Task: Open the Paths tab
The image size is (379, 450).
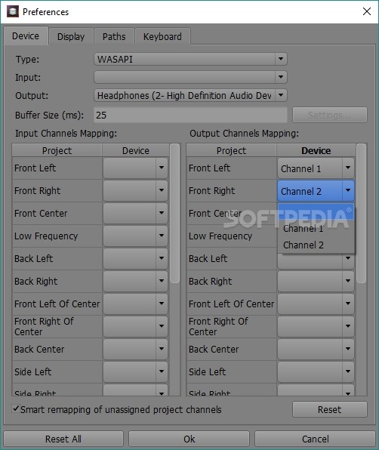Action: (114, 37)
